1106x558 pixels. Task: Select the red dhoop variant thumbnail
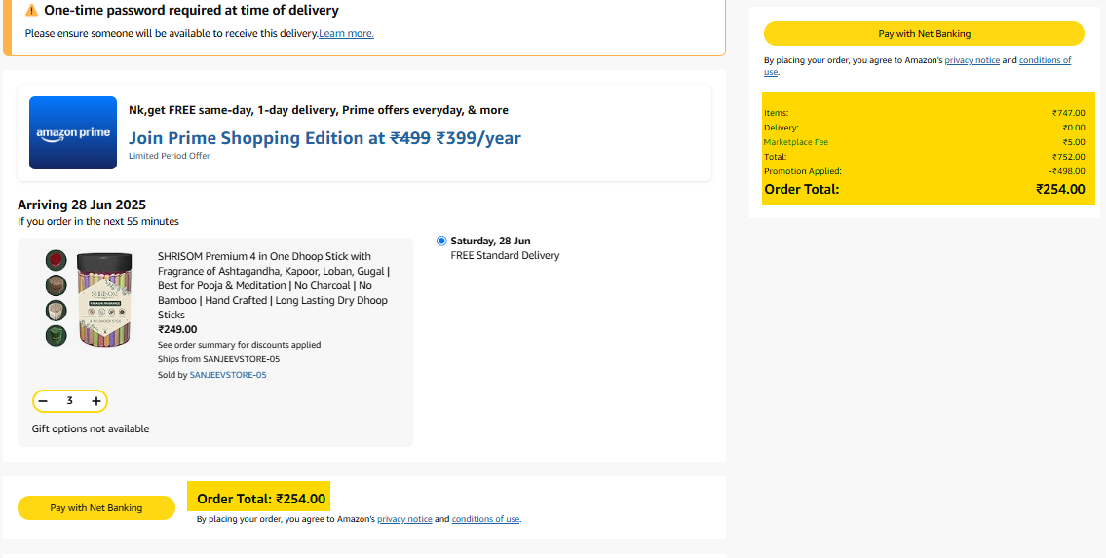tap(57, 260)
